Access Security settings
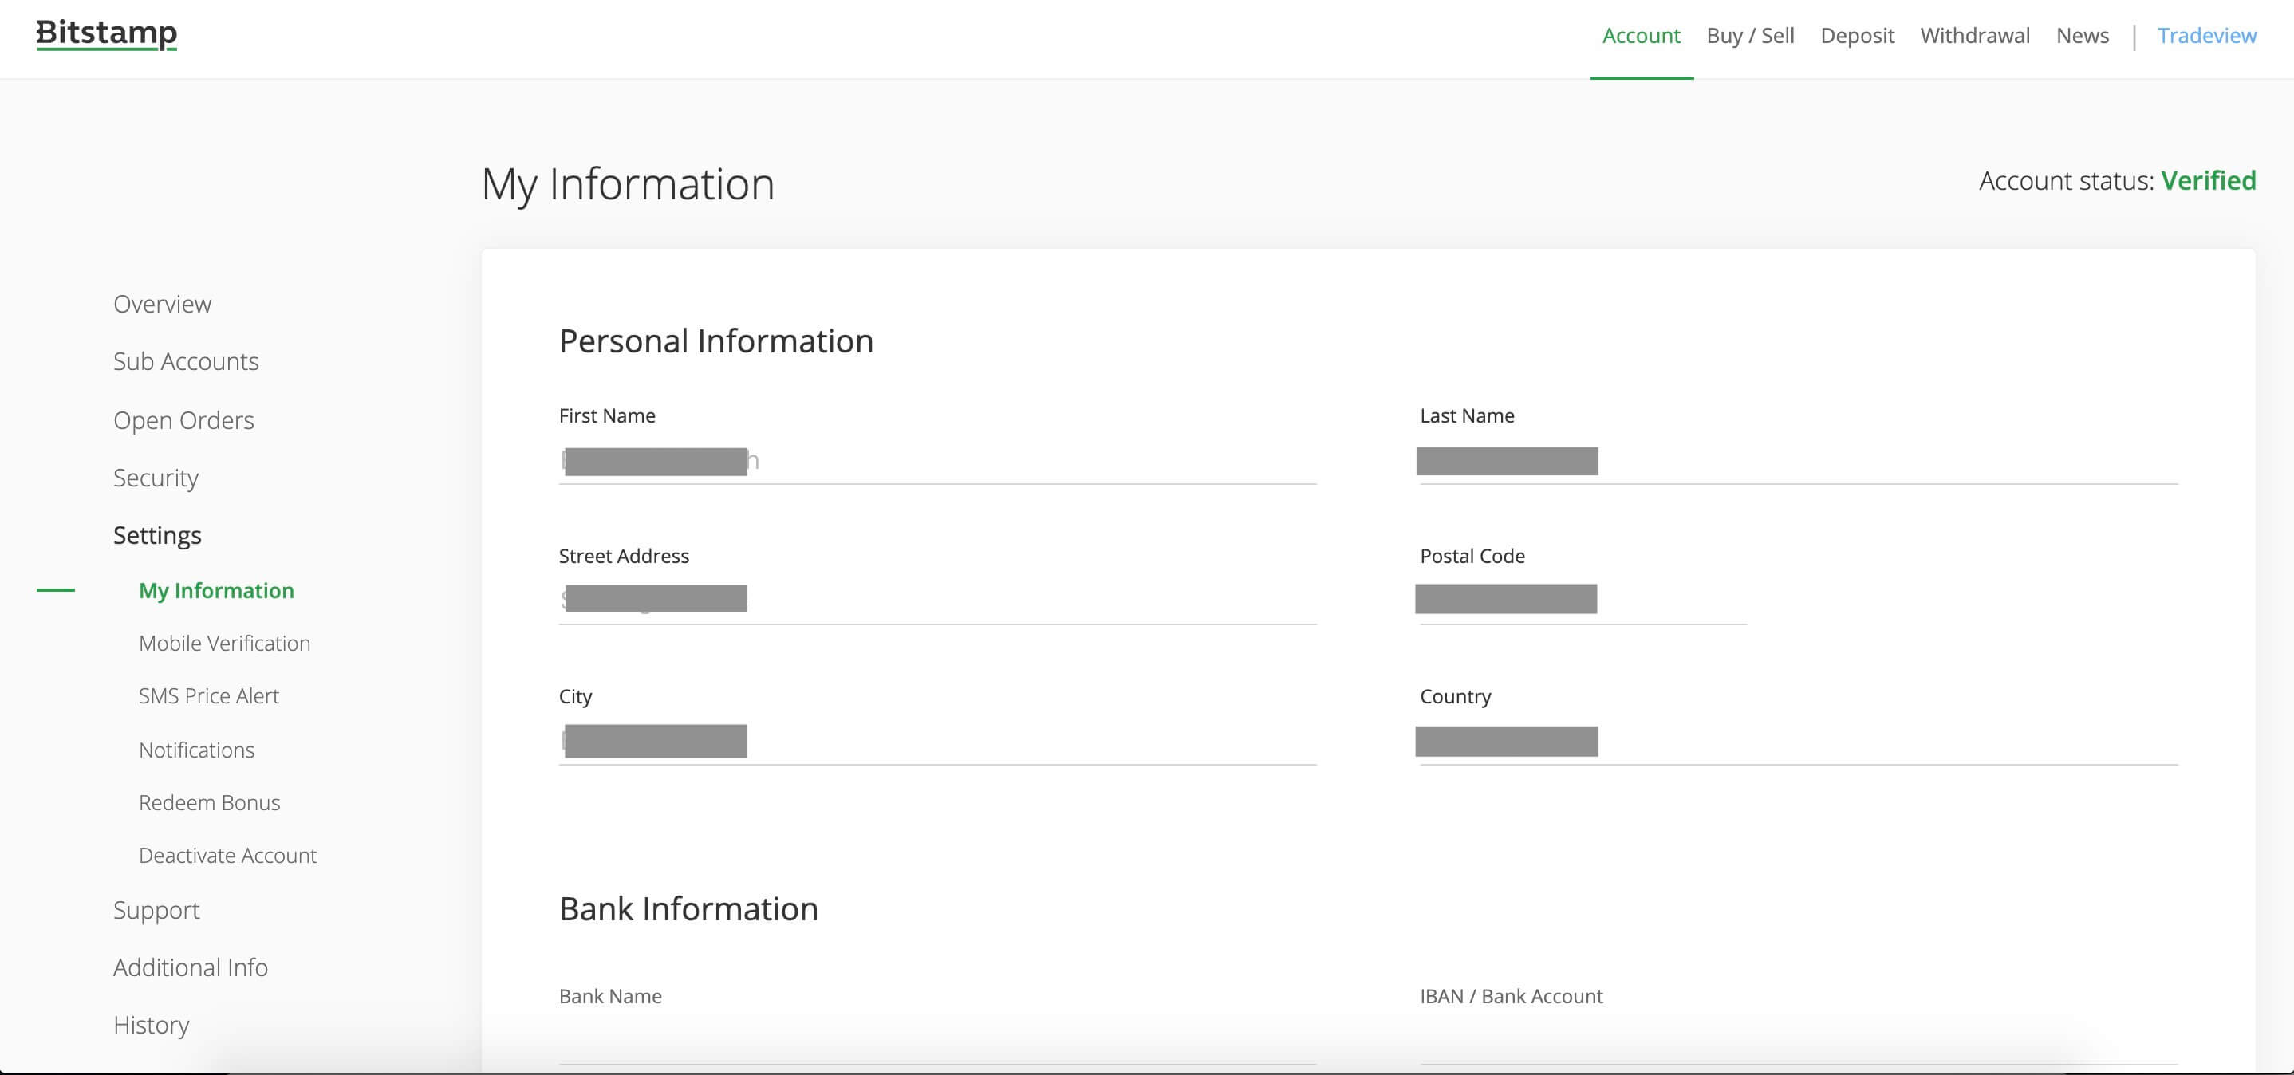The height and width of the screenshot is (1075, 2294). [155, 477]
